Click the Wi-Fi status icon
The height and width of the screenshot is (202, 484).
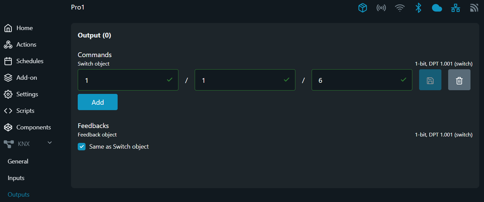(400, 8)
